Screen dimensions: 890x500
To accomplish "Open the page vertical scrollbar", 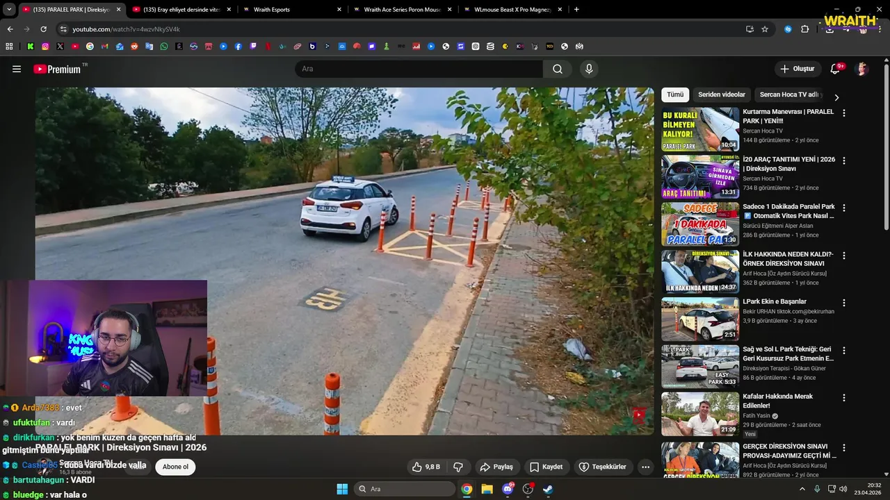I will (887, 147).
